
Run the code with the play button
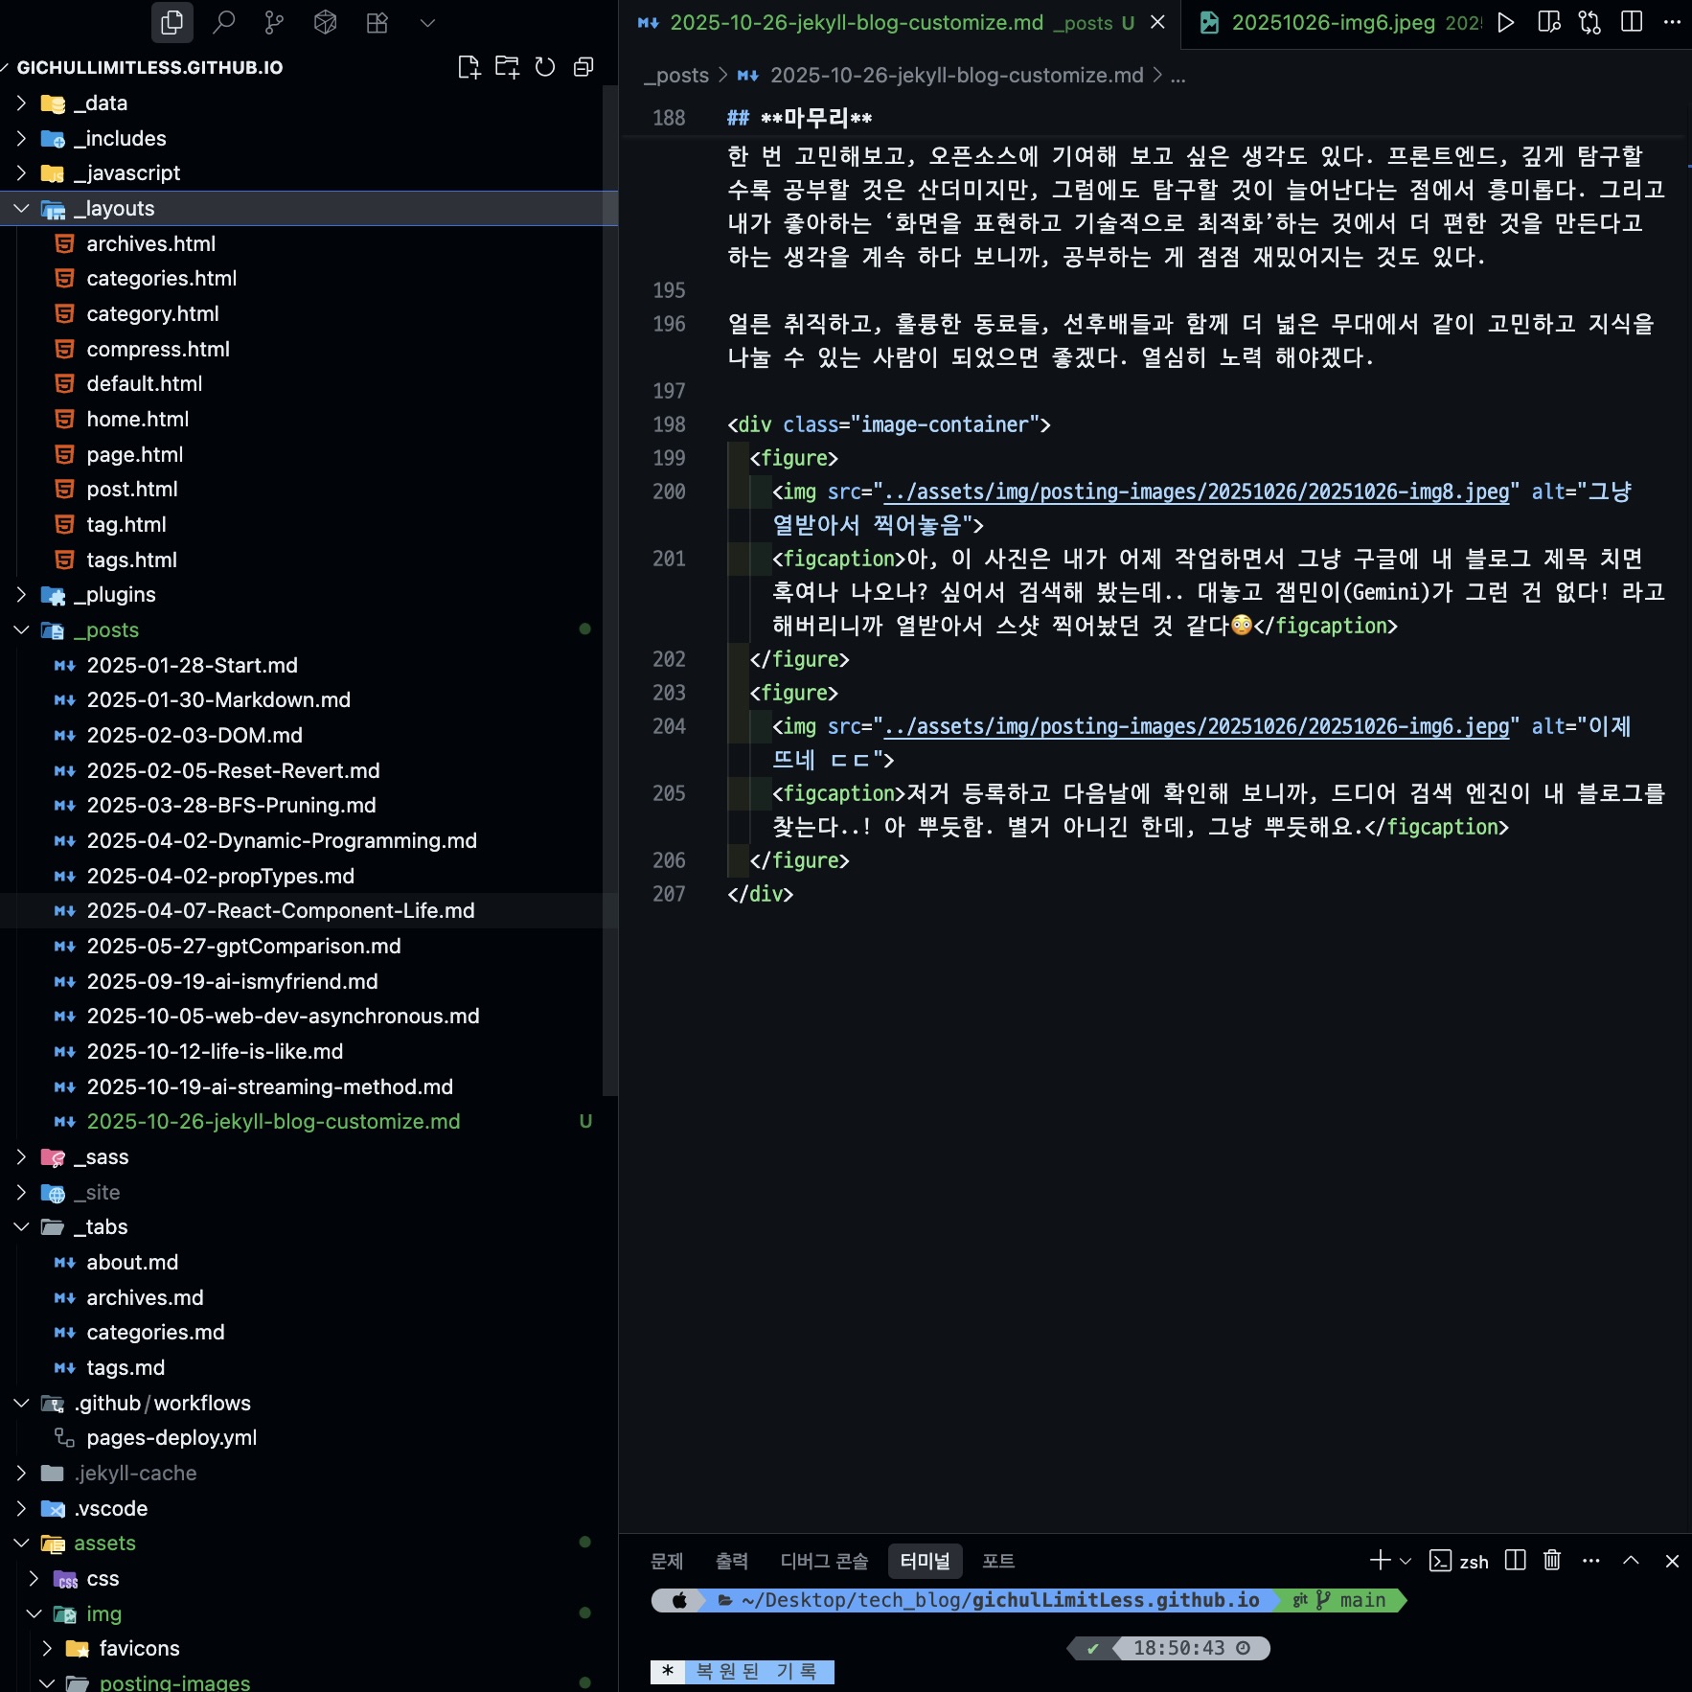coord(1506,21)
